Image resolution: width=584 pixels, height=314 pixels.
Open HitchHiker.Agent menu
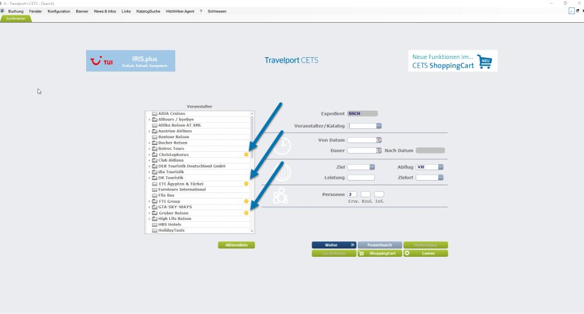(180, 11)
